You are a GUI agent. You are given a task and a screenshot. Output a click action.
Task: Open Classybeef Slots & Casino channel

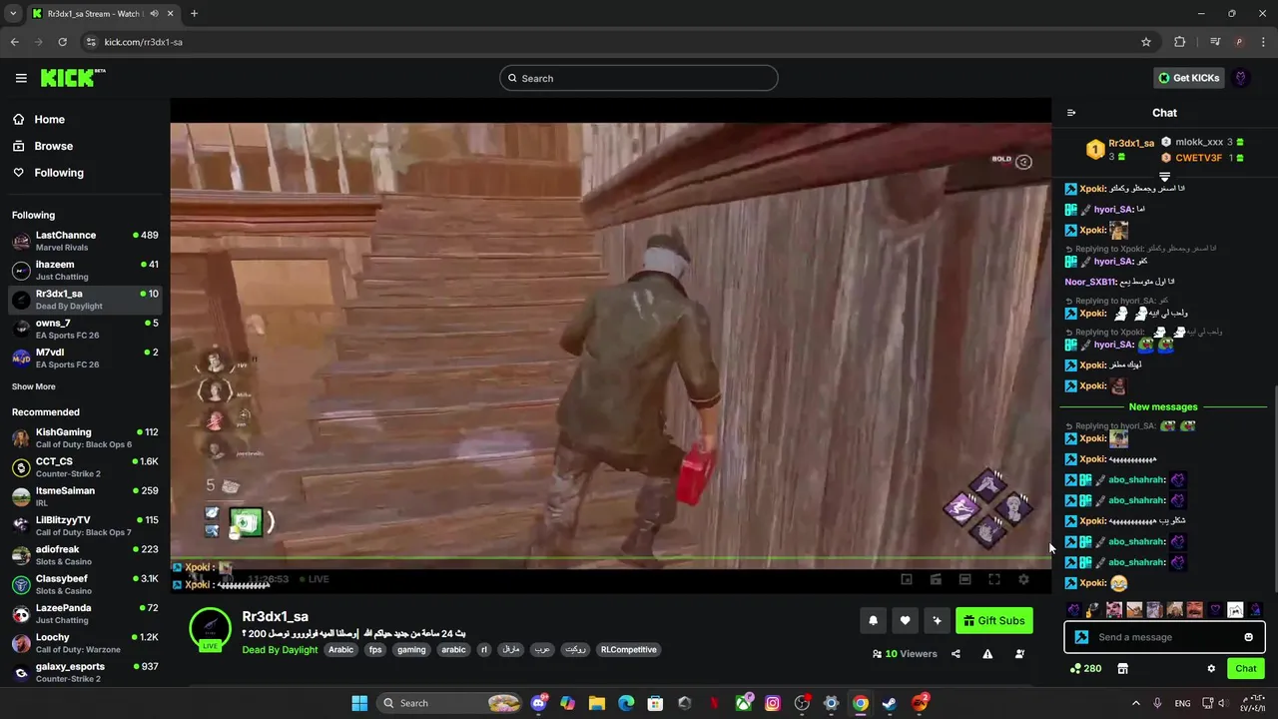coord(85,584)
